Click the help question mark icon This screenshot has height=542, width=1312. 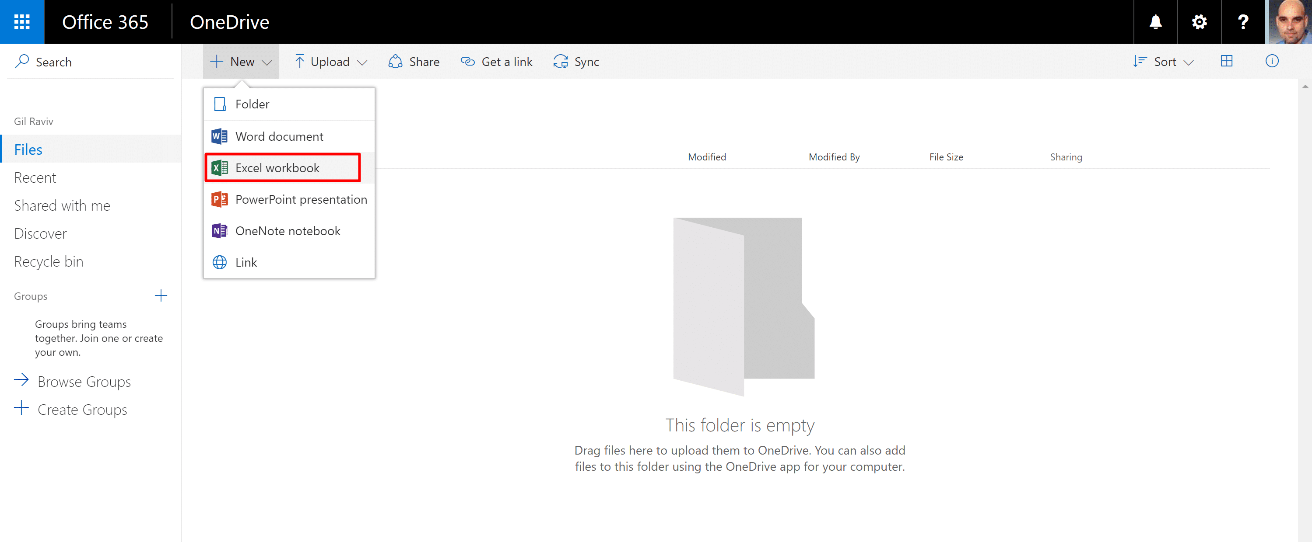(1243, 22)
